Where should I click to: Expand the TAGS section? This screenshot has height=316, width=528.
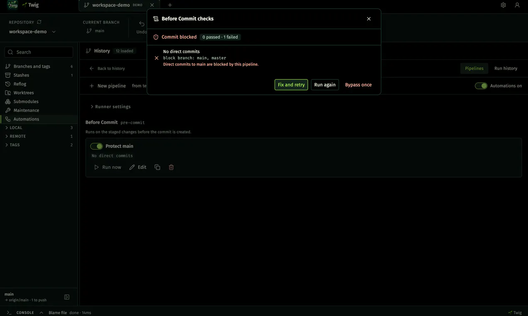[39, 145]
